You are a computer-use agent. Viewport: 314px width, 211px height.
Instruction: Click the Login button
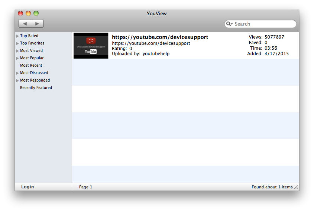(27, 187)
